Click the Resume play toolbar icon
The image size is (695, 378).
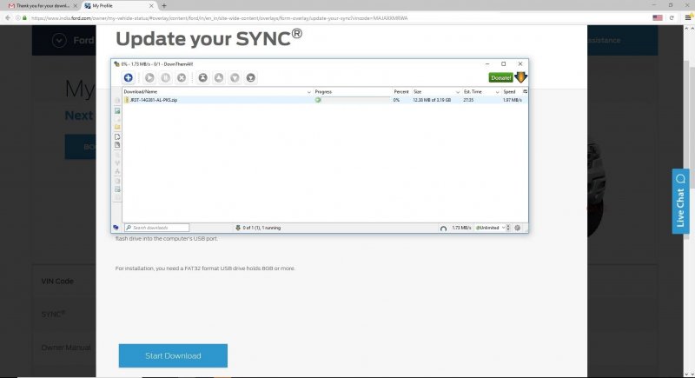[x=149, y=77]
